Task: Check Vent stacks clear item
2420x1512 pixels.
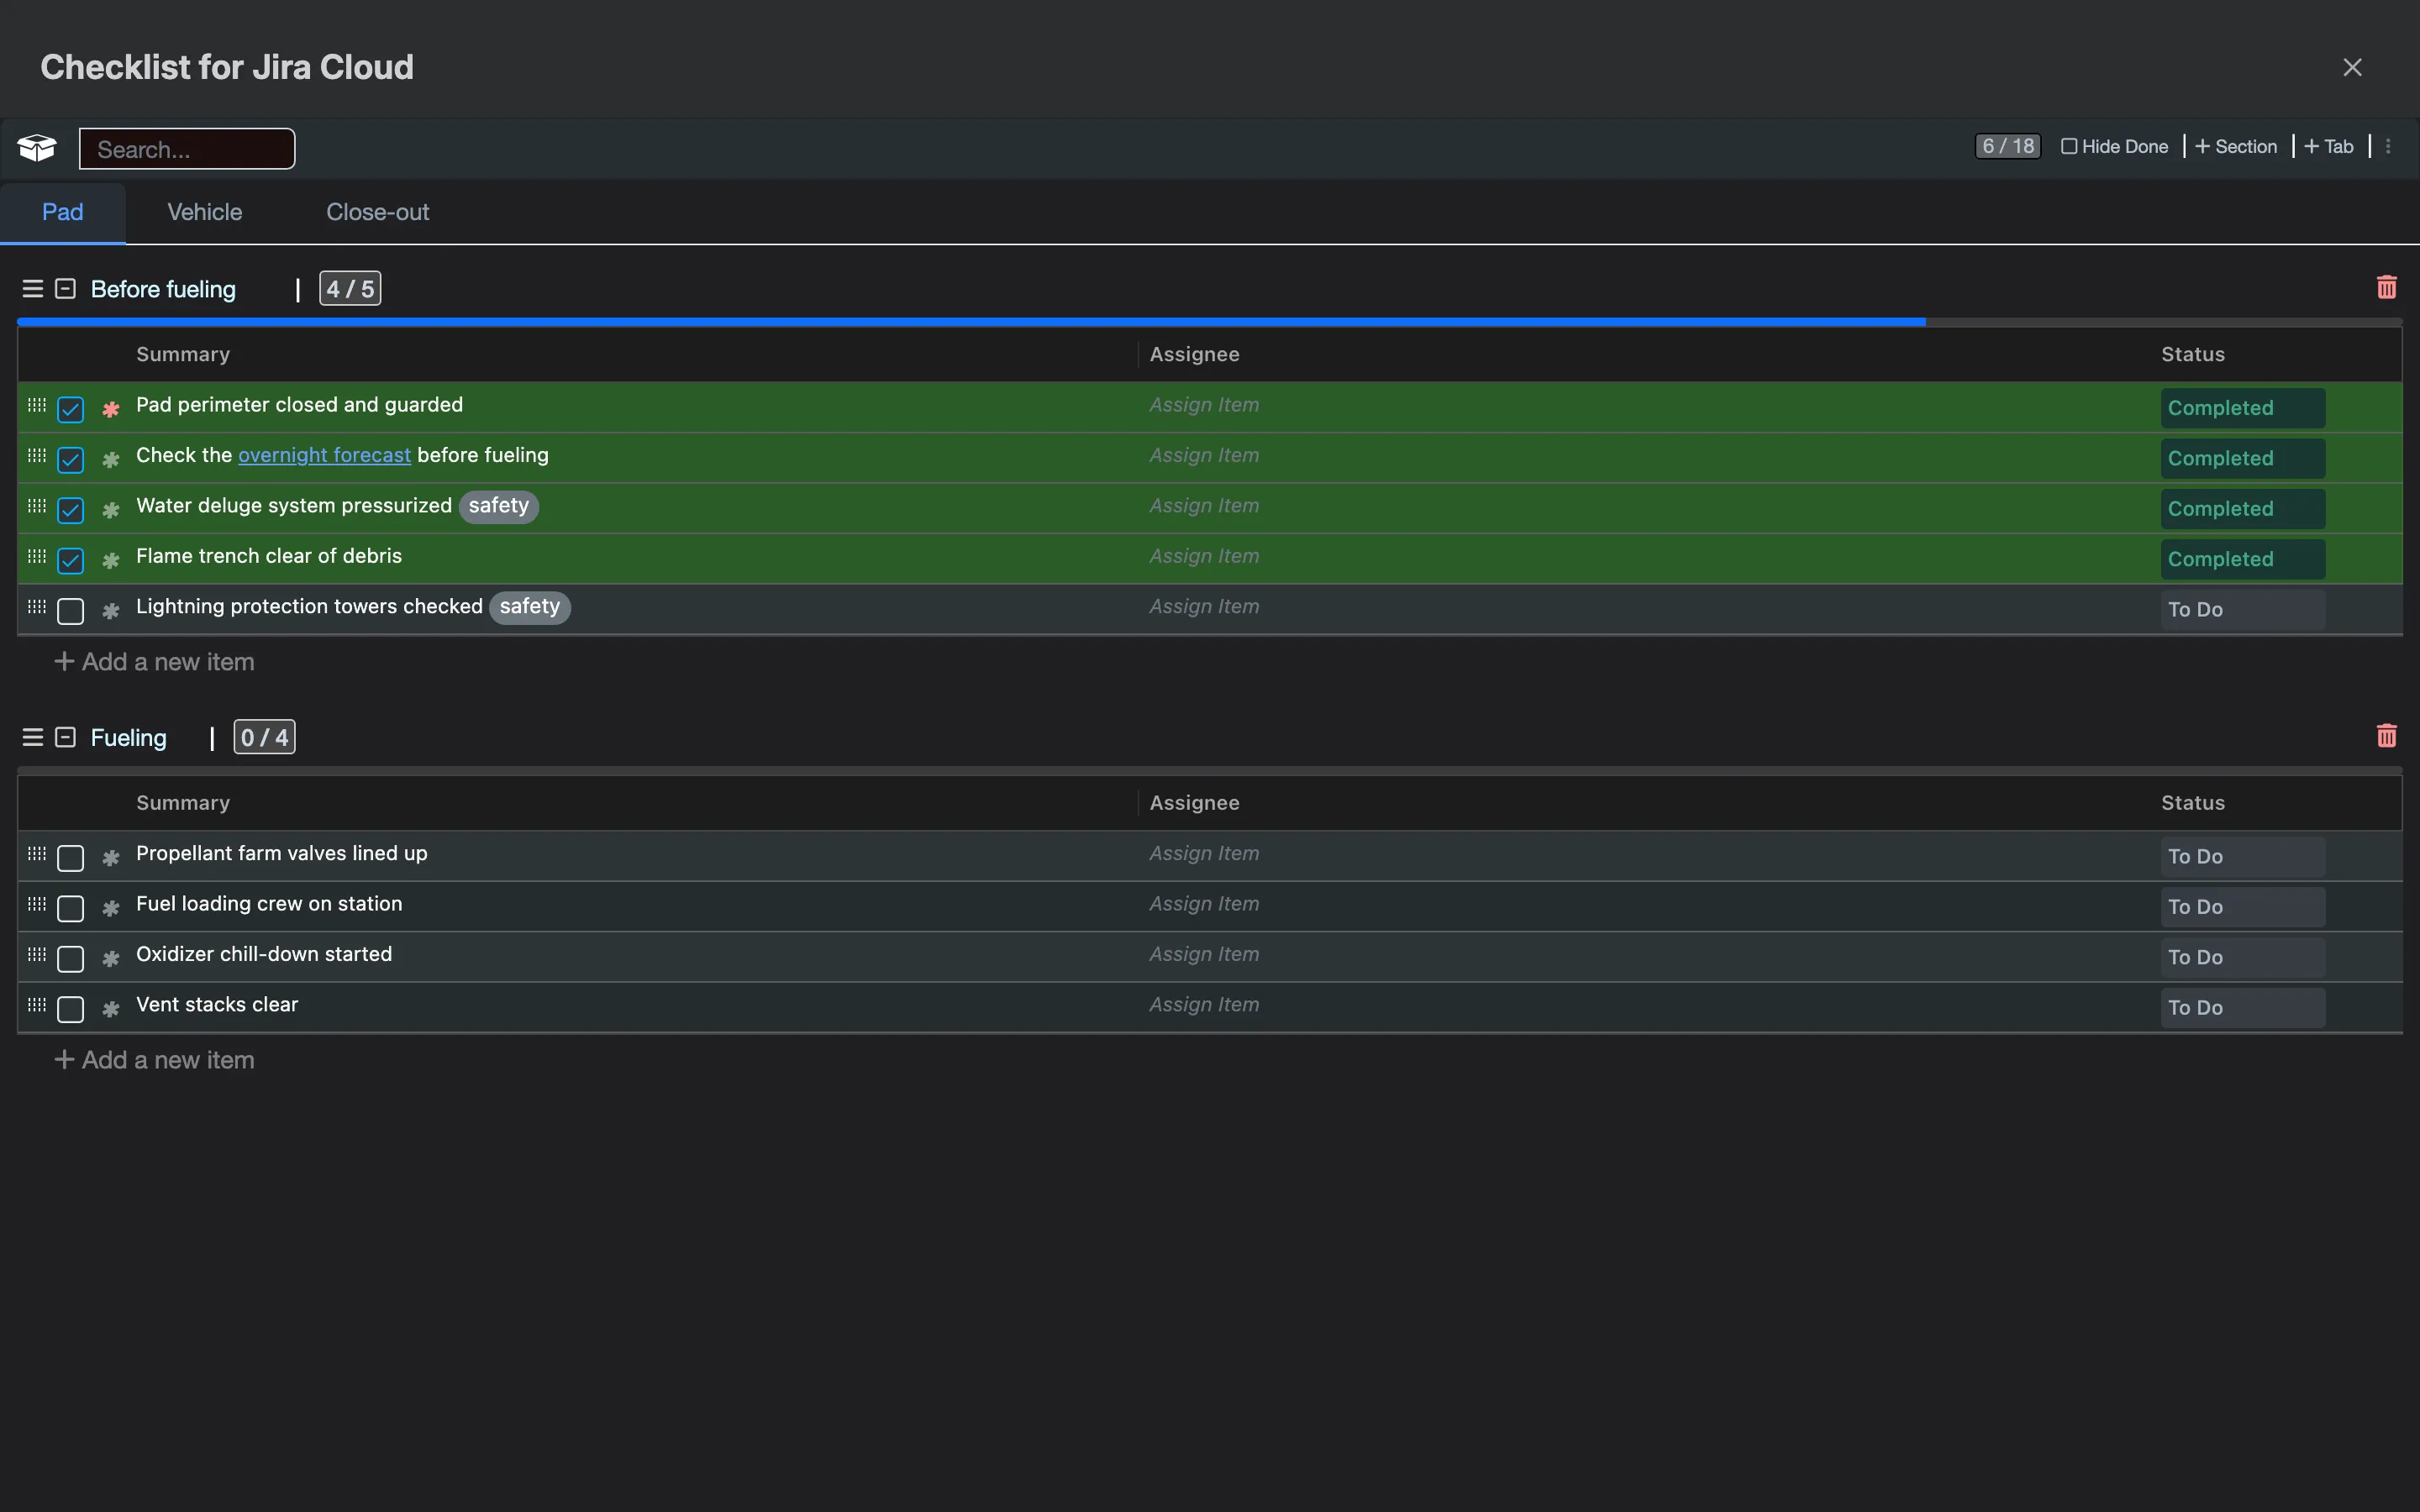Action: tap(70, 1009)
